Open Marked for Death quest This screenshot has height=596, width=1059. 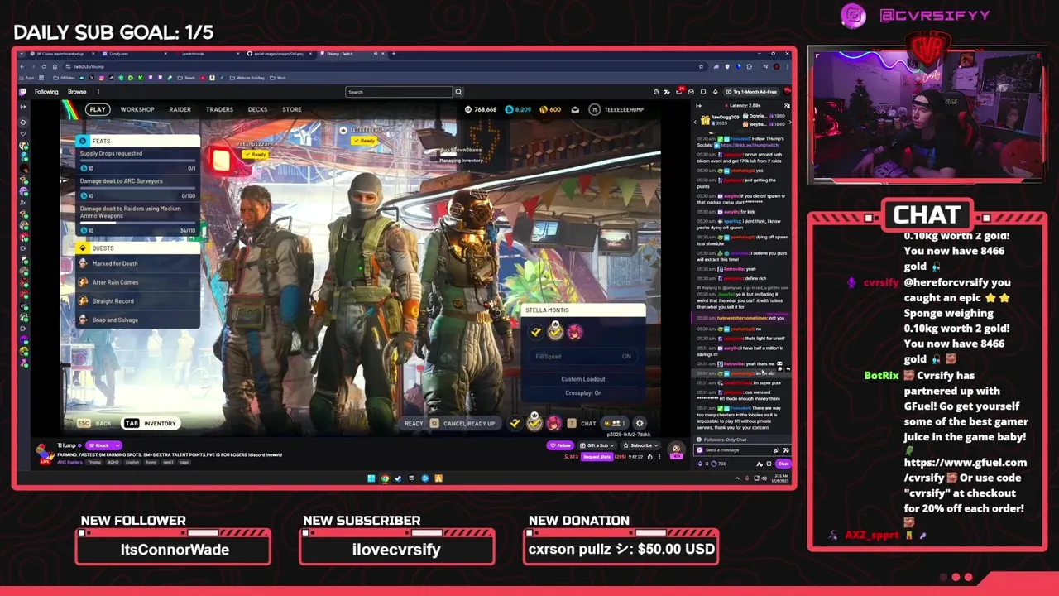tap(138, 263)
